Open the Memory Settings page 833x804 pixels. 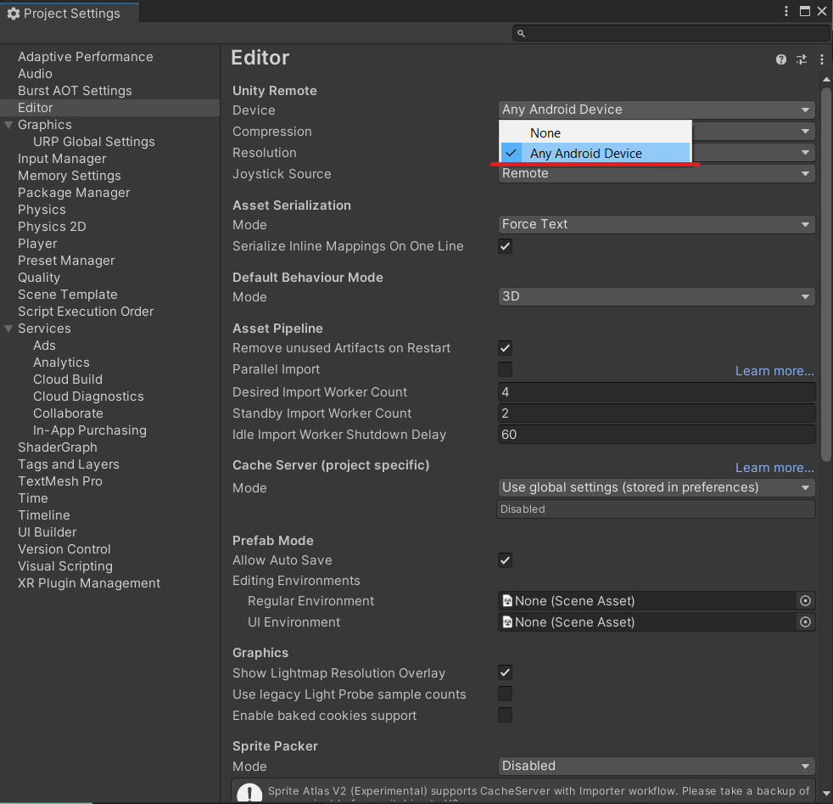click(69, 176)
